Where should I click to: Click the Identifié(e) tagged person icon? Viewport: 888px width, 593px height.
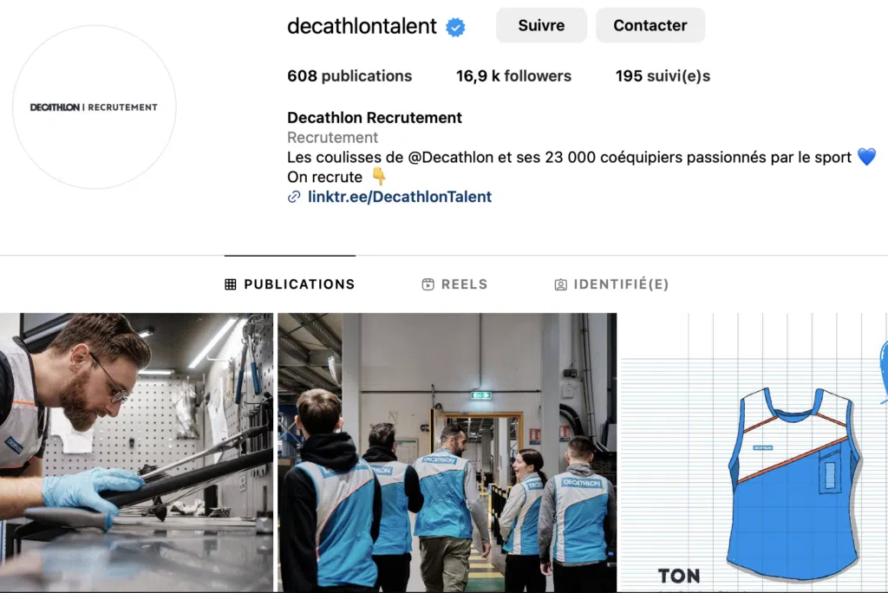pos(561,284)
